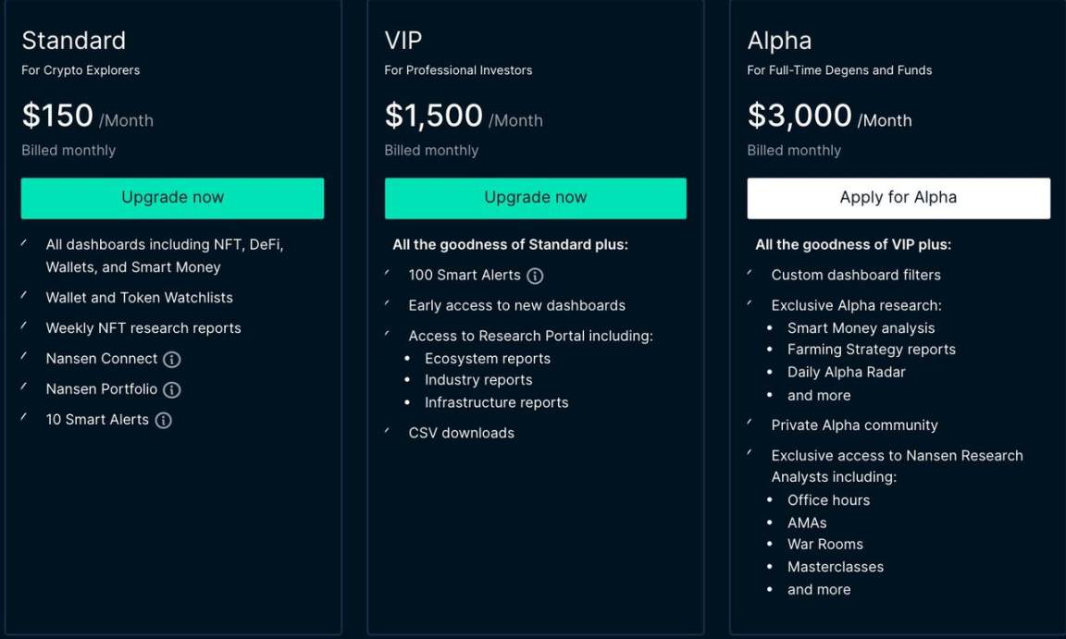Viewport: 1066px width, 639px height.
Task: Click the Apply for Alpha button
Action: (x=899, y=198)
